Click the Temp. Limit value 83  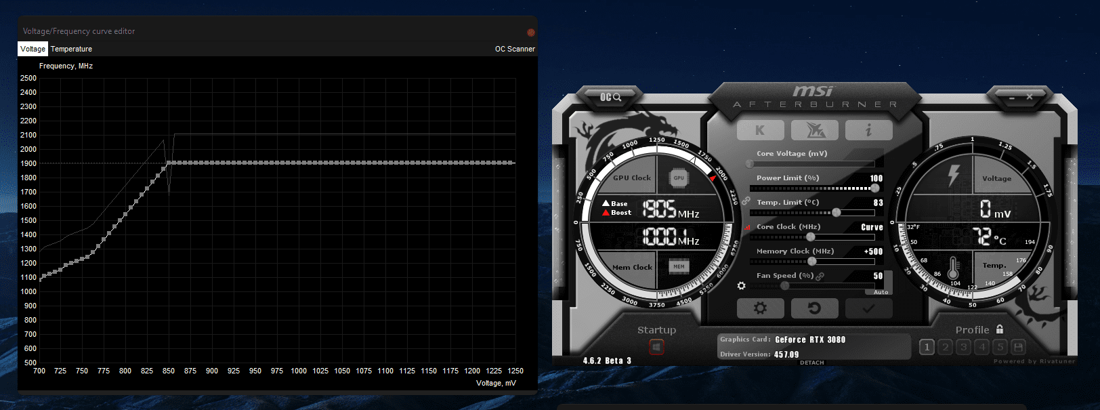click(x=878, y=203)
